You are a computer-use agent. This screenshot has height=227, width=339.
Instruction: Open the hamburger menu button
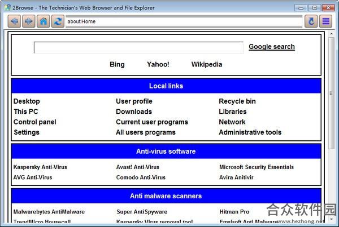[x=325, y=21]
